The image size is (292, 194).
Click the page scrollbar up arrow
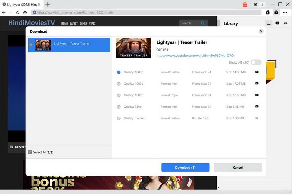(x=219, y=18)
